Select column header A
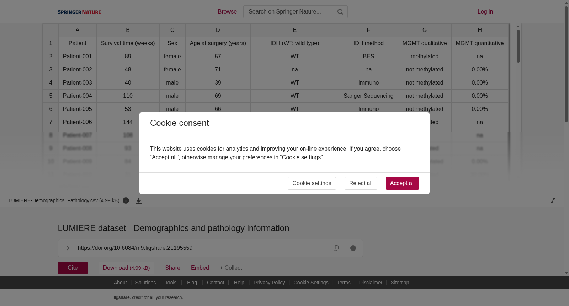 click(x=78, y=30)
